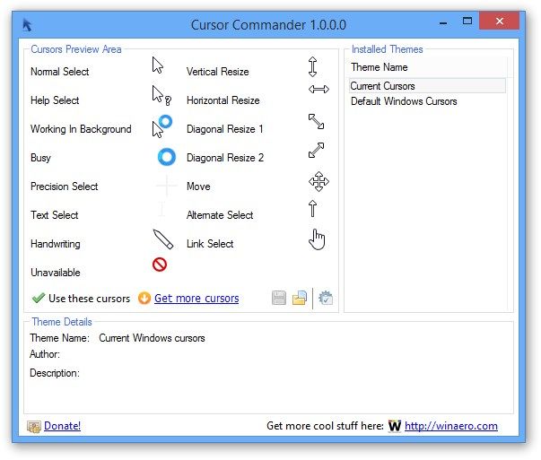Click the Alternate Select up-arrow preview
This screenshot has width=541, height=460.
coord(312,209)
